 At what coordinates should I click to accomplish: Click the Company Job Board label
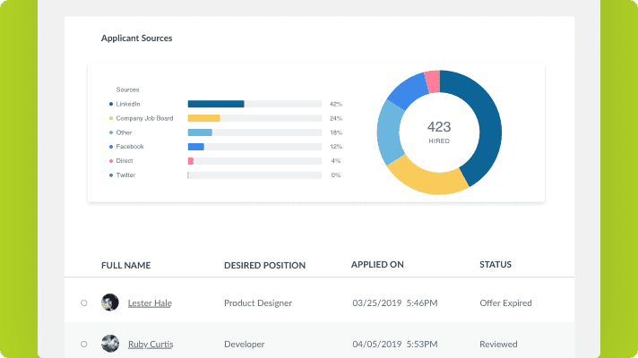144,118
